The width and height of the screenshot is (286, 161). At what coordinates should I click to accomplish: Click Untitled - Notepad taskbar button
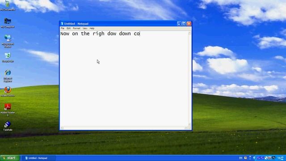click(39, 158)
